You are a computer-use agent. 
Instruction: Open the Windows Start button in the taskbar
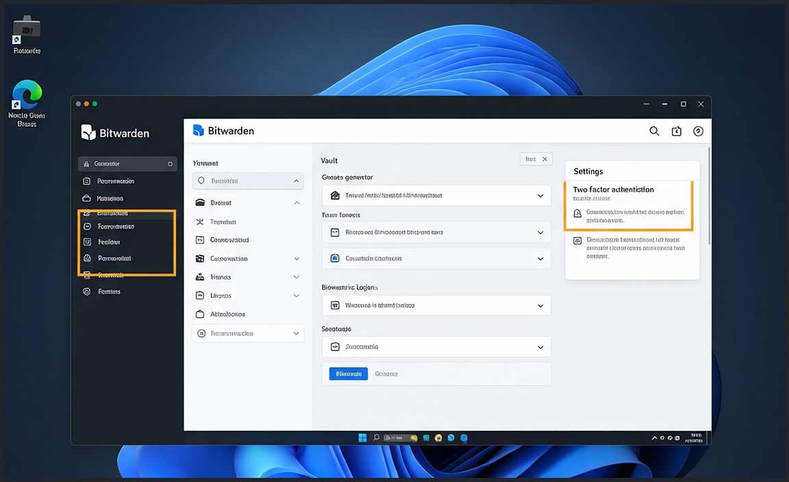tap(362, 437)
